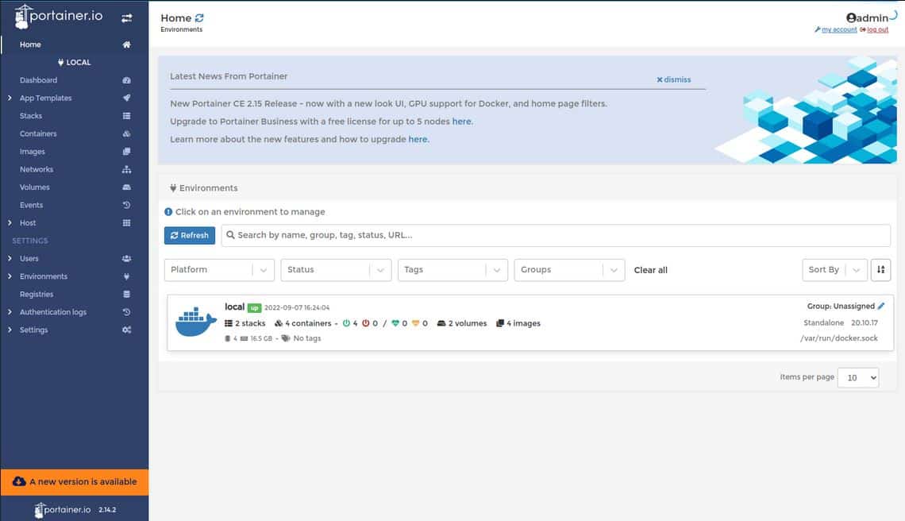Click the LOCAL environment header in sidebar
The image size is (905, 521).
pos(75,63)
